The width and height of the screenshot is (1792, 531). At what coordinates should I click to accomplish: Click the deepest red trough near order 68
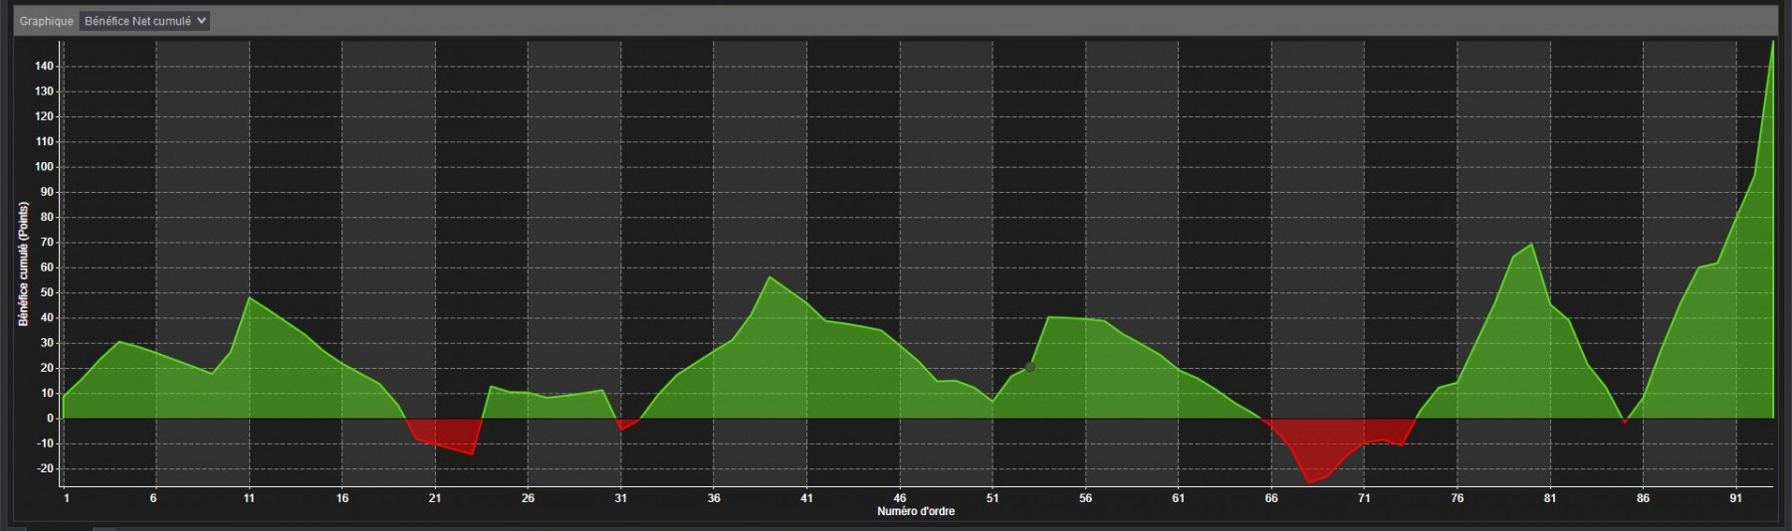click(x=1308, y=482)
